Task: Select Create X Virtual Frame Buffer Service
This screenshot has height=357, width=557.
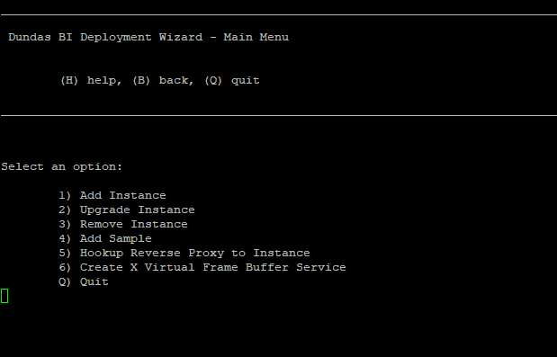Action: [212, 267]
